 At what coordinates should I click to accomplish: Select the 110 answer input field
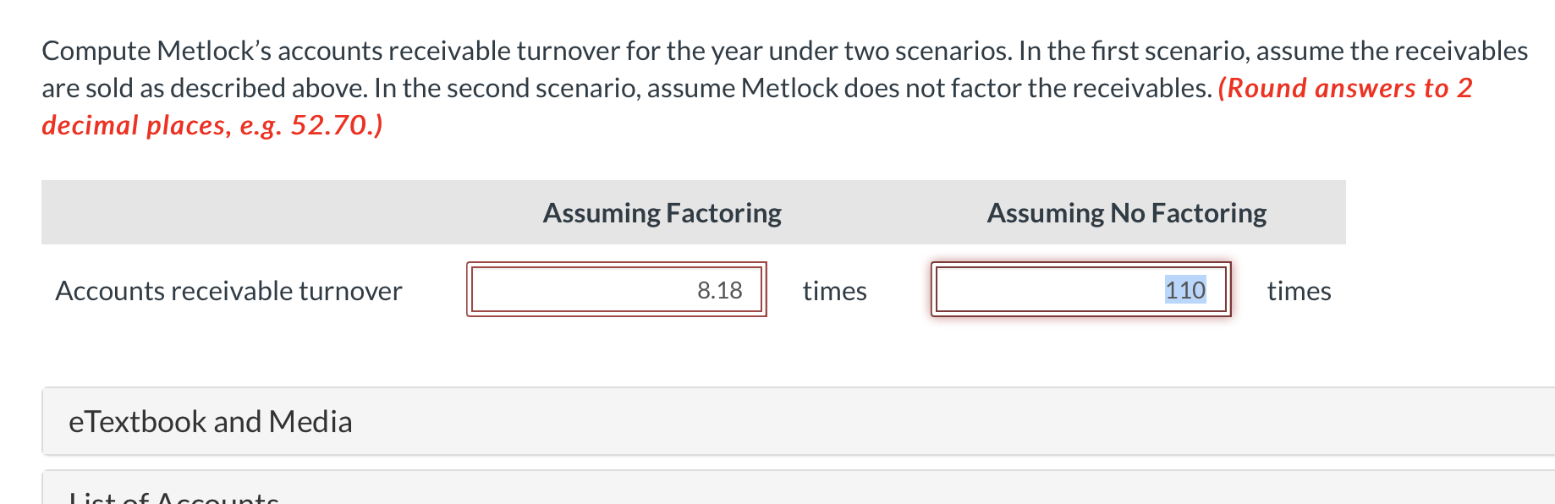pos(1080,290)
